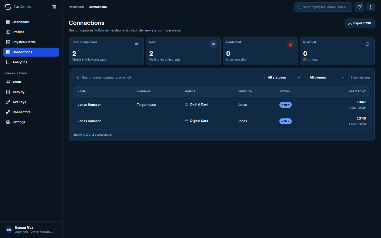Click the Total connections people icon
381x238 pixels.
(x=136, y=44)
